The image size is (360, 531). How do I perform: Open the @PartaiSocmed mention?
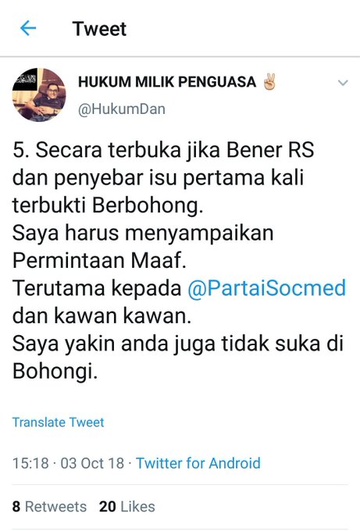(x=267, y=288)
